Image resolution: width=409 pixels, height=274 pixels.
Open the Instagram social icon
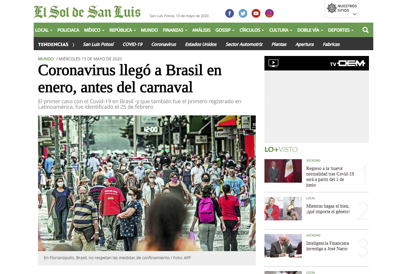coord(269,13)
